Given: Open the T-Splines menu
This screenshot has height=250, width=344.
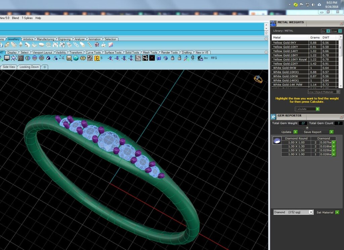Looking at the screenshot, I should (27, 18).
